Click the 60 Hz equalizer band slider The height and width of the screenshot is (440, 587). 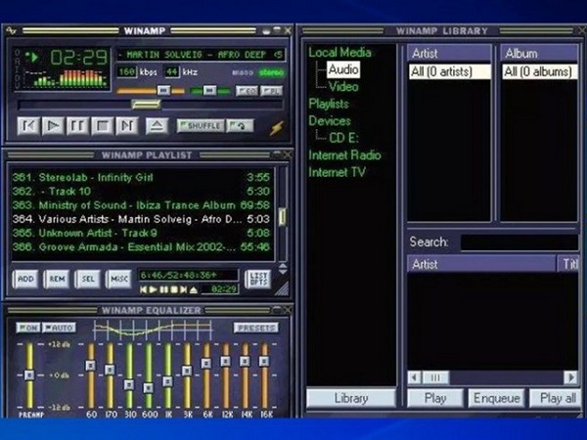pyautogui.click(x=91, y=365)
